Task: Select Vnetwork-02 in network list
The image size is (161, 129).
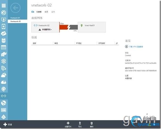Action: pos(17,21)
